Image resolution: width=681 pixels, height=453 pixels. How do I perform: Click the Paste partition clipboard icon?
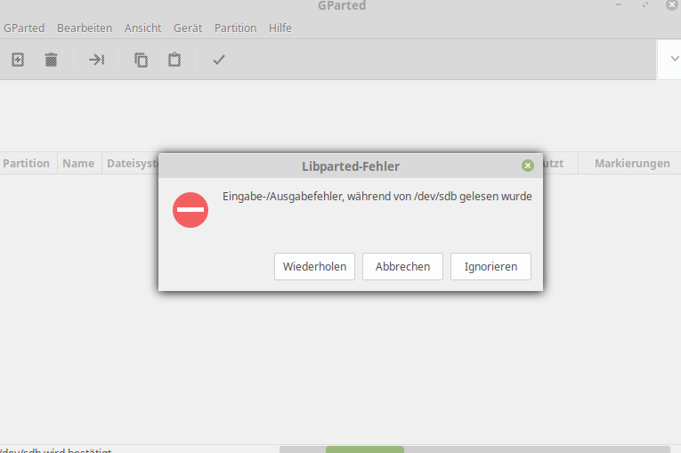pyautogui.click(x=174, y=60)
